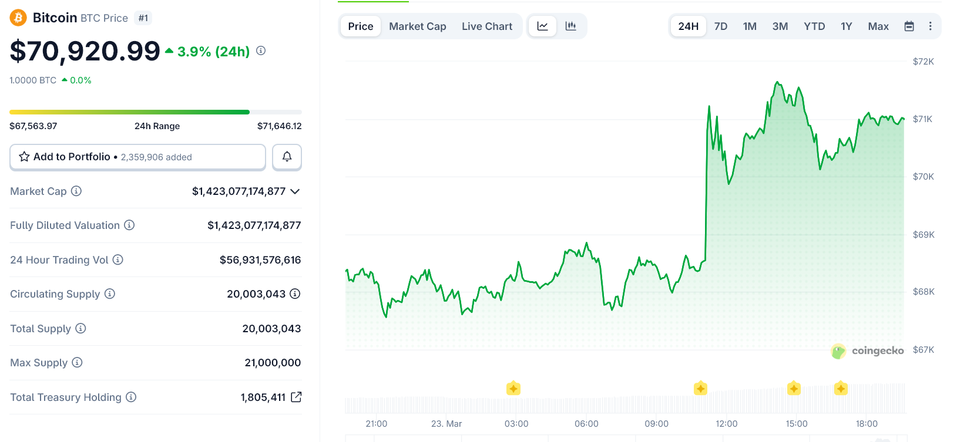Viewport: 967px width, 442px height.
Task: Click the Market Cap info icon
Action: tap(76, 191)
